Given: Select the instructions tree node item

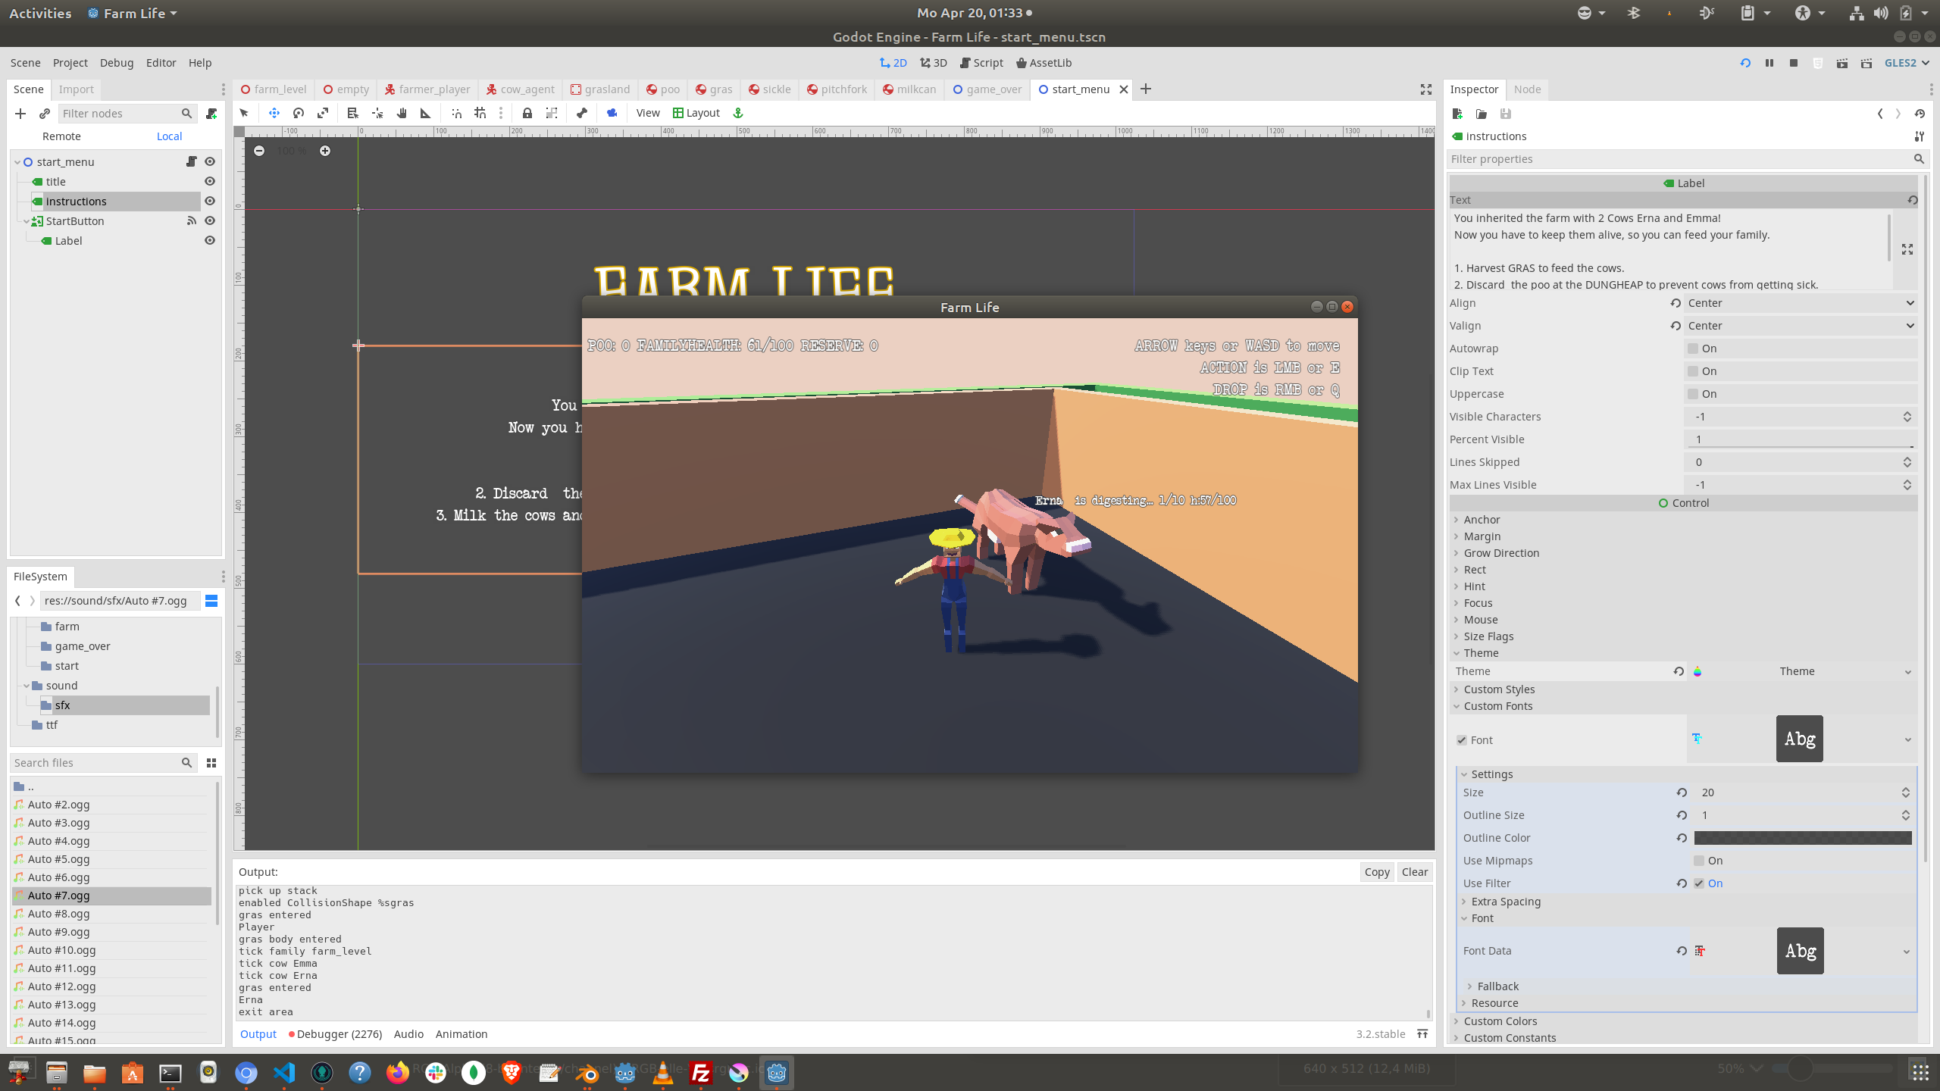Looking at the screenshot, I should pos(74,200).
